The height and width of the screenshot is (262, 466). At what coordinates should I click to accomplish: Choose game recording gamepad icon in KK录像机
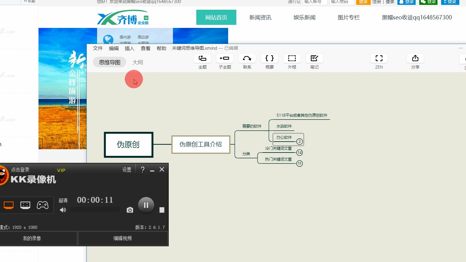tap(42, 205)
